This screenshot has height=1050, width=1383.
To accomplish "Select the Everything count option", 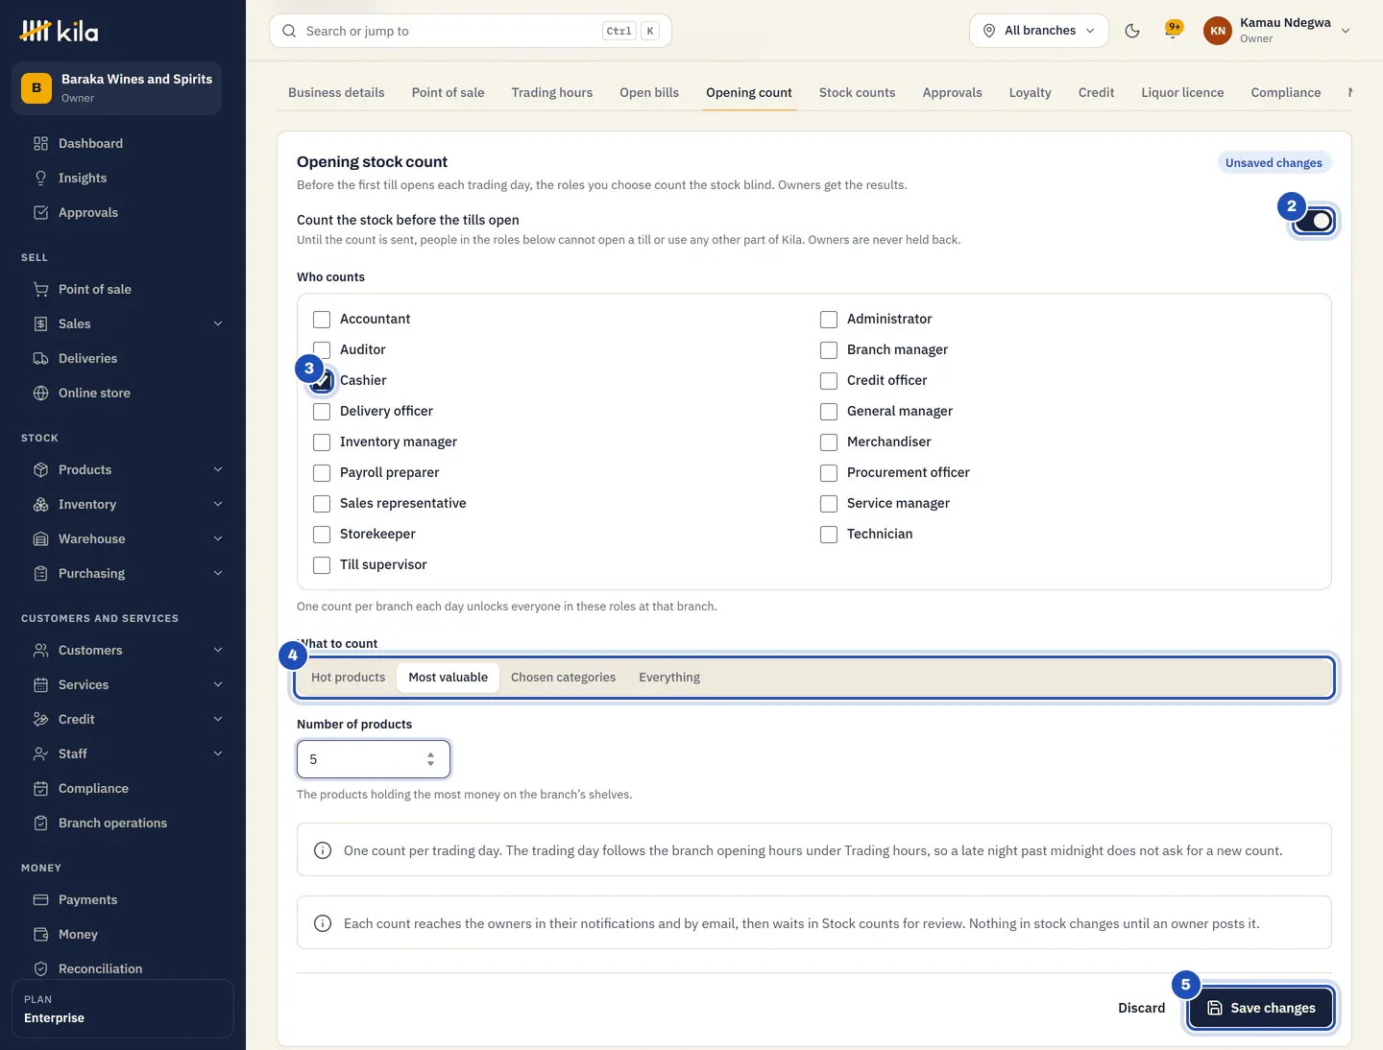I will coord(669,678).
